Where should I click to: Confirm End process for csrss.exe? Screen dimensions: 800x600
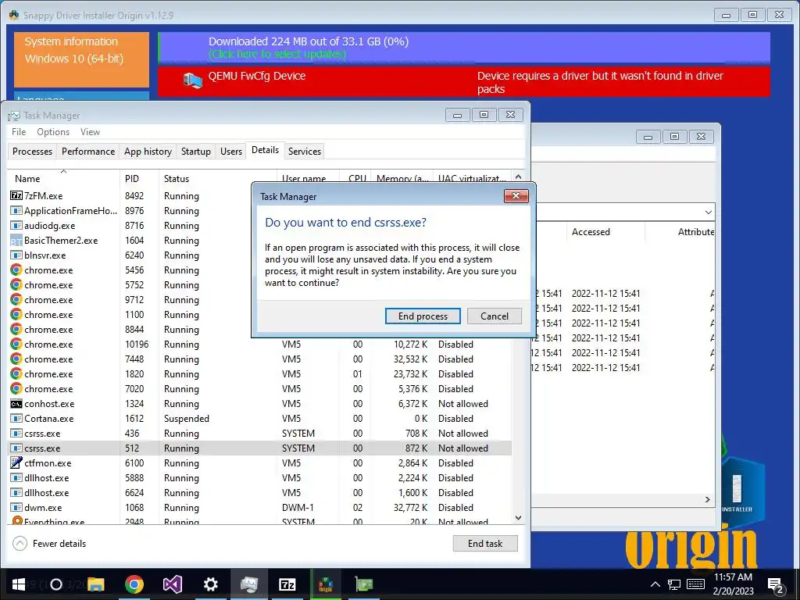coord(423,316)
